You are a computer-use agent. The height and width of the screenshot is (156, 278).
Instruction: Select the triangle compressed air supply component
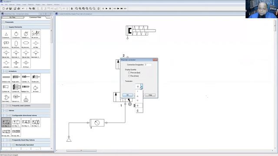[6, 34]
